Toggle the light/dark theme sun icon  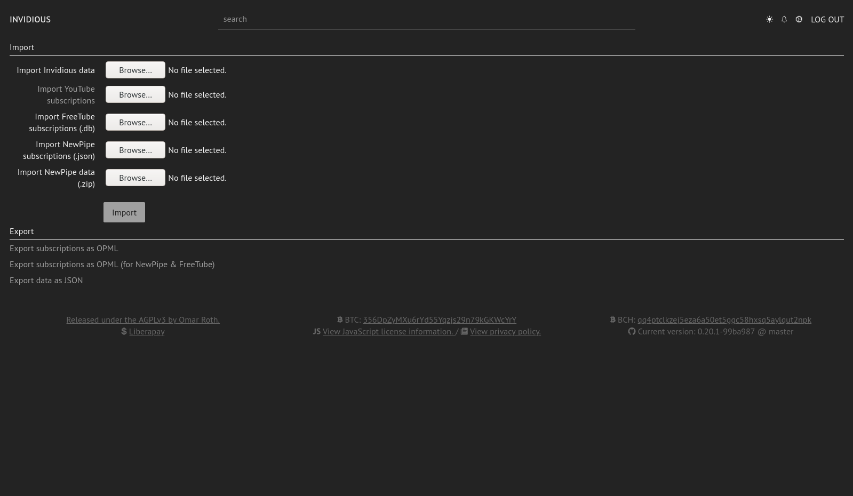click(x=769, y=19)
